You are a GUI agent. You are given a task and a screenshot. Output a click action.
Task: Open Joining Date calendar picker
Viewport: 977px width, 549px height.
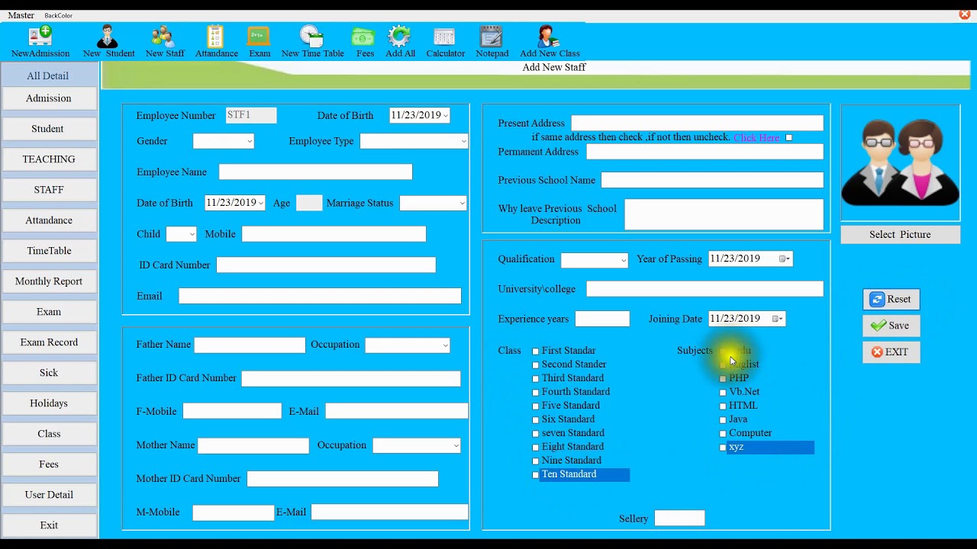[777, 319]
